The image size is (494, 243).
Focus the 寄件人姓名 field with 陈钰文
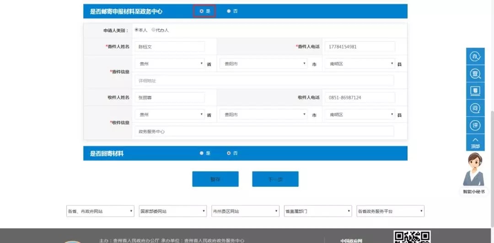click(x=170, y=47)
